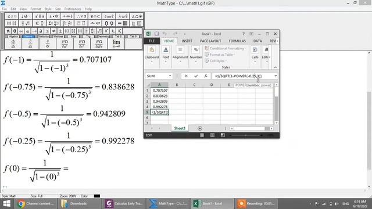Image resolution: width=372 pixels, height=209 pixels.
Task: Open Excel Help question mark
Action: tap(244, 34)
